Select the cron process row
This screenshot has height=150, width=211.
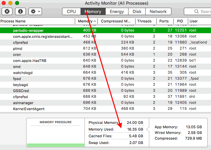[105, 55]
